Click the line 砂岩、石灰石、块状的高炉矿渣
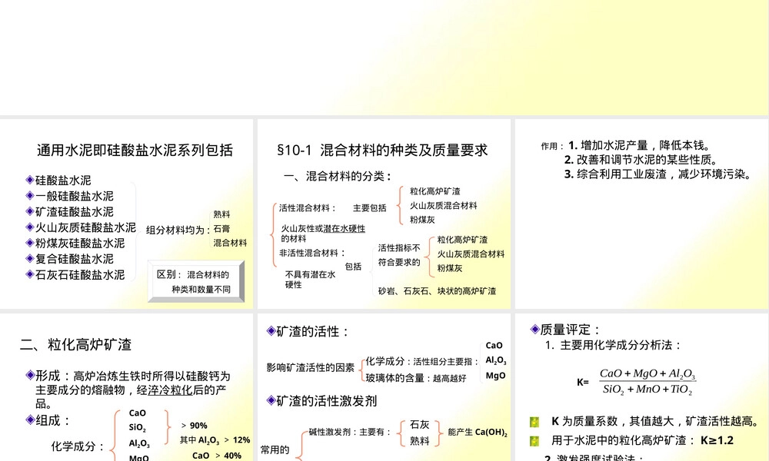This screenshot has width=769, height=461. tap(437, 290)
